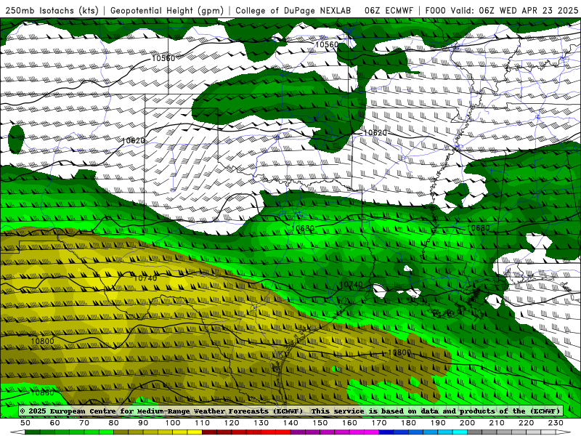The width and height of the screenshot is (581, 436).
Task: Click the 170 value on color scale
Action: pyautogui.click(x=379, y=423)
